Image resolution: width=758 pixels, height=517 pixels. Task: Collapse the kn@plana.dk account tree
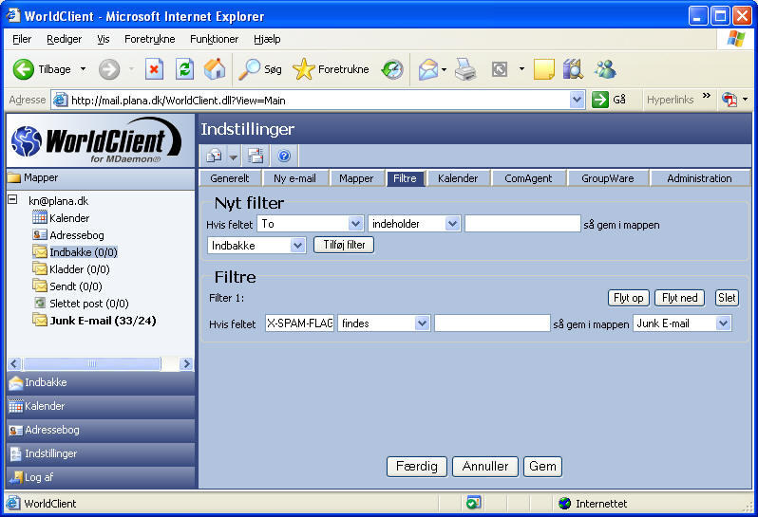pyautogui.click(x=12, y=200)
